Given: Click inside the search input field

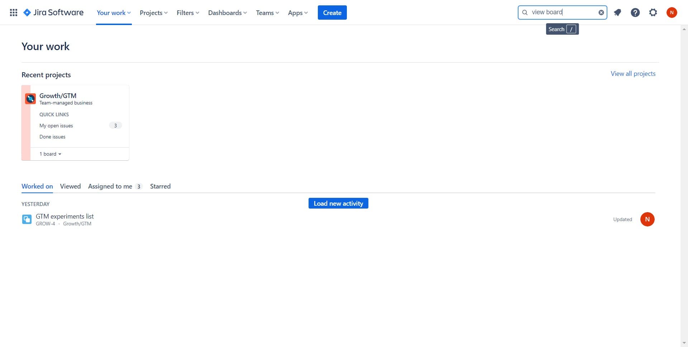Looking at the screenshot, I should 563,13.
